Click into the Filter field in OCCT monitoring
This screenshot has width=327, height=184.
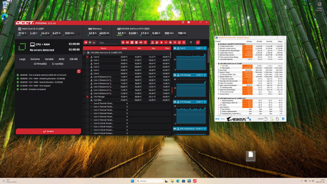pos(108,43)
